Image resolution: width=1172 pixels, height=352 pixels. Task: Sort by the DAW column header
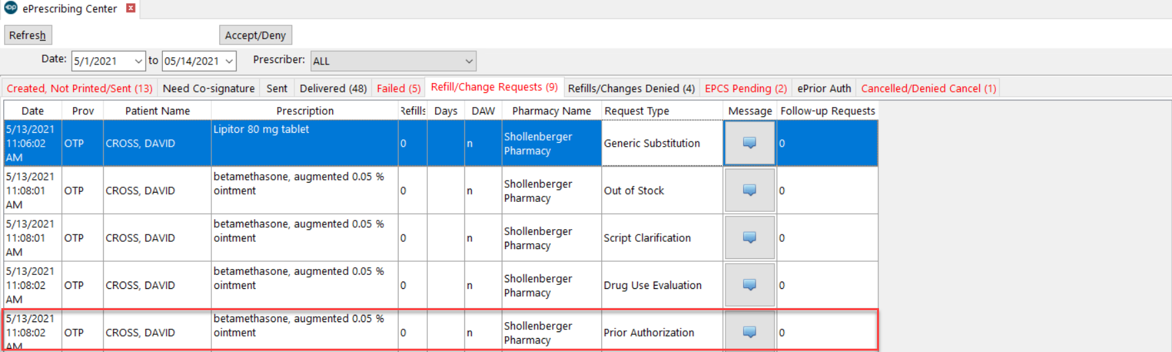point(483,111)
